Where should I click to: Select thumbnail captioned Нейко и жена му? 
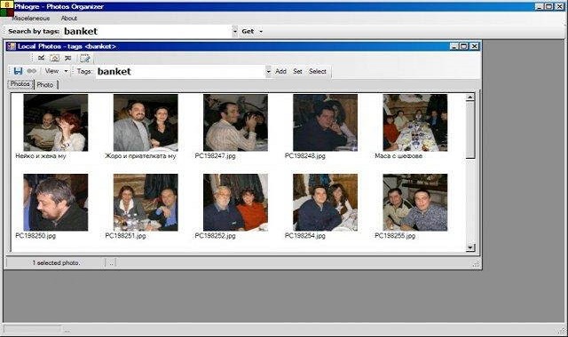[56, 122]
